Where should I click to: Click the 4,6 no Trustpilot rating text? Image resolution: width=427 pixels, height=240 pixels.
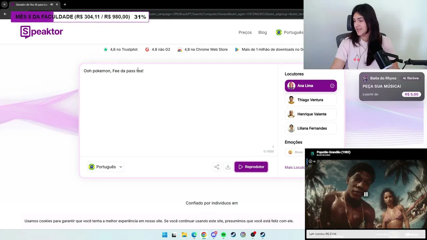[x=124, y=49]
